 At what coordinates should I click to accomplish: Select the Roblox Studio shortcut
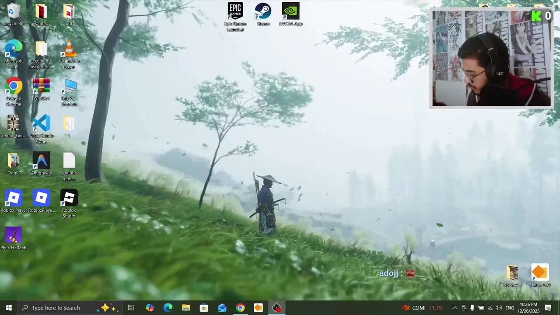[69, 204]
